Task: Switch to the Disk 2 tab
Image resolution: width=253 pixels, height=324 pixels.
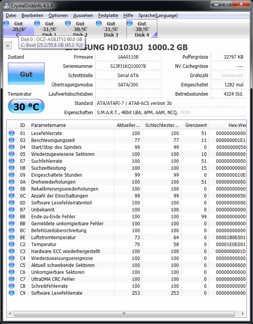Action: click(80, 29)
